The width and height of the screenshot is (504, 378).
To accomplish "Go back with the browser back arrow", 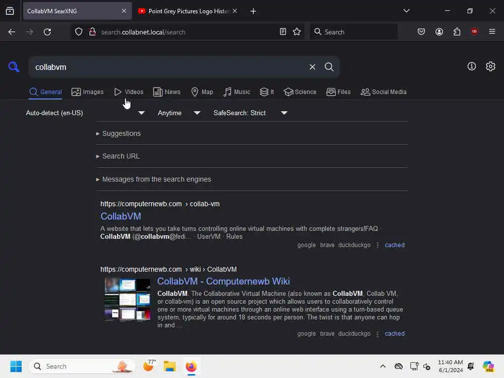I will 12,32.
